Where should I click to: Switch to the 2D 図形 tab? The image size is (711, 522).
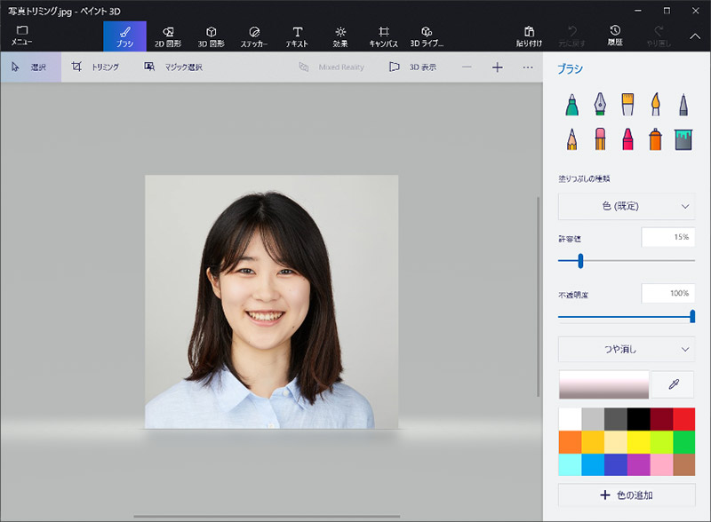click(x=169, y=36)
